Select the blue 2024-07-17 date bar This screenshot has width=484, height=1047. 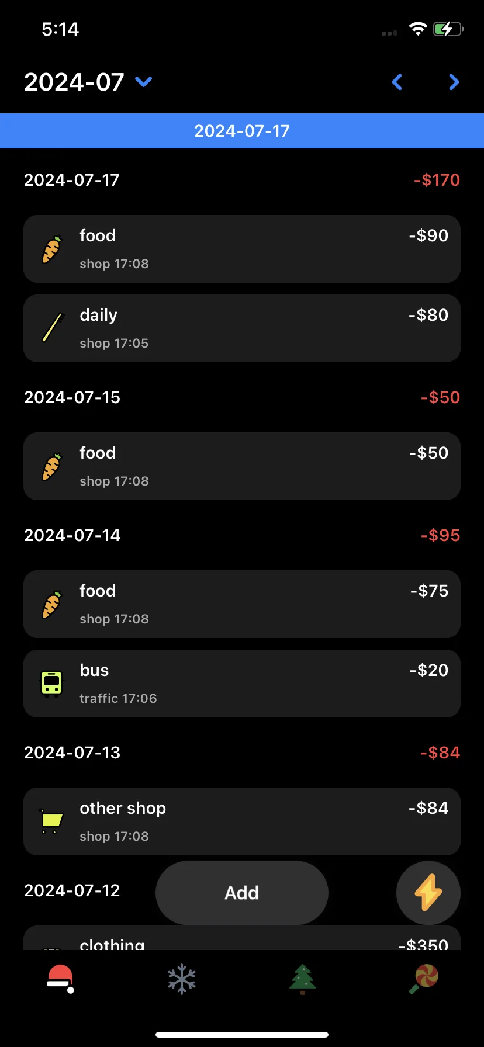coord(242,131)
